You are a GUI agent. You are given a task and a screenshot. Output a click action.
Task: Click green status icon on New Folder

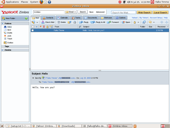[26, 18]
